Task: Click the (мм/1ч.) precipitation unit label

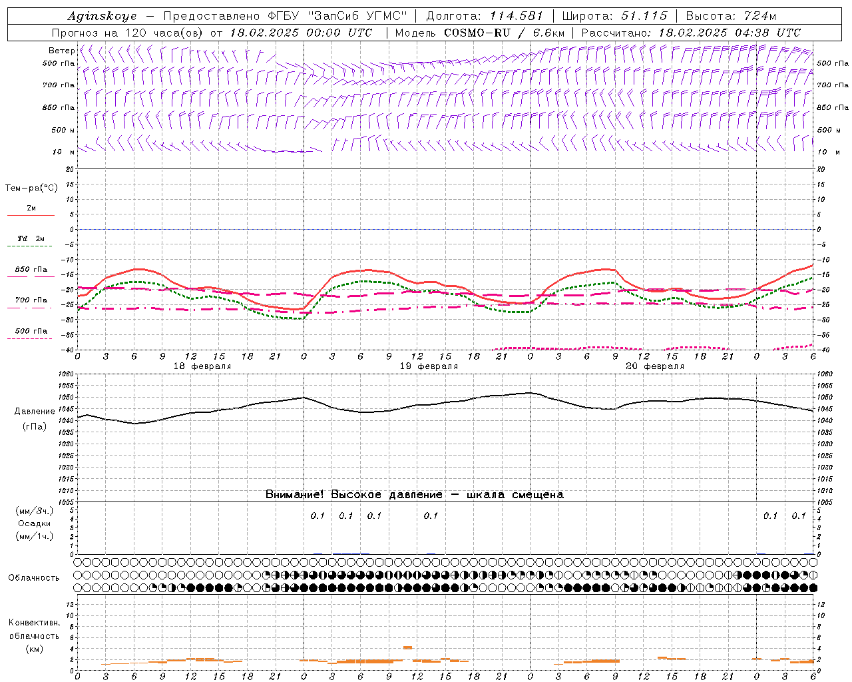Action: coord(34,536)
